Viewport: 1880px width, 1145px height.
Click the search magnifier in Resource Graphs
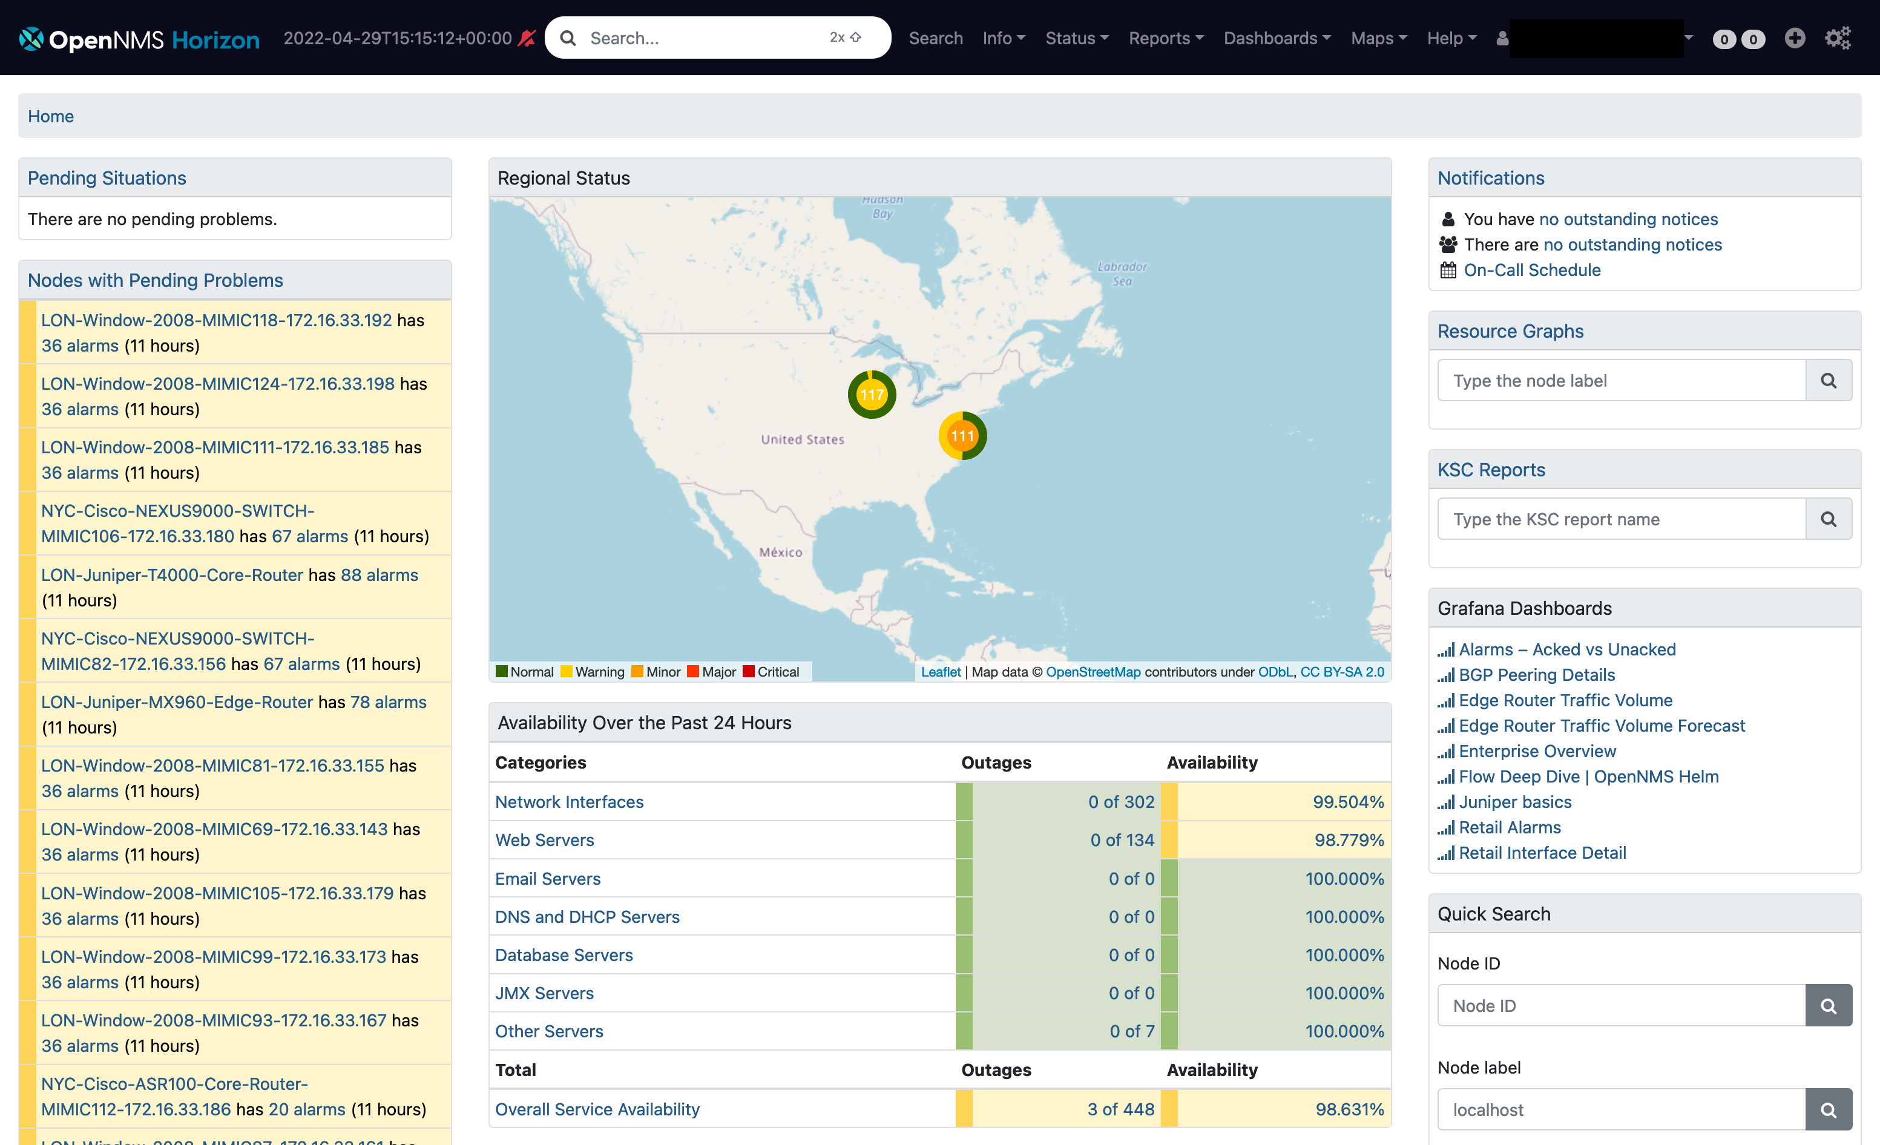[1829, 380]
